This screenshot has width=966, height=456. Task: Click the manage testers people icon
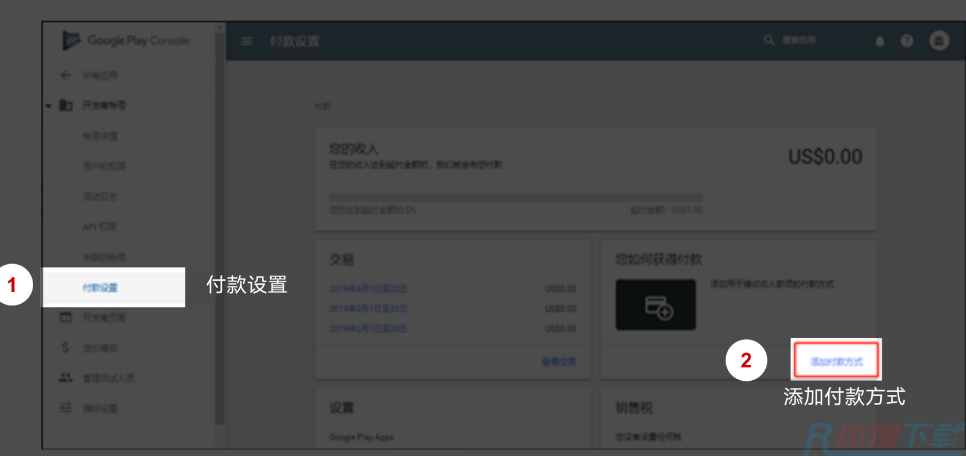pos(65,378)
